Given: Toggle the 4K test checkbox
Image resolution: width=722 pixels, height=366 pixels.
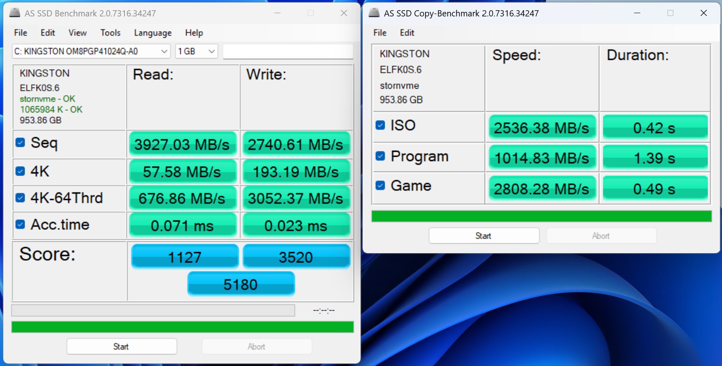Looking at the screenshot, I should pos(20,171).
